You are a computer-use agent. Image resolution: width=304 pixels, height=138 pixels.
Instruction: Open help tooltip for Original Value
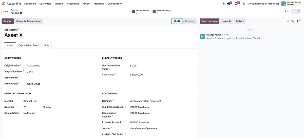pyautogui.click(x=21, y=65)
